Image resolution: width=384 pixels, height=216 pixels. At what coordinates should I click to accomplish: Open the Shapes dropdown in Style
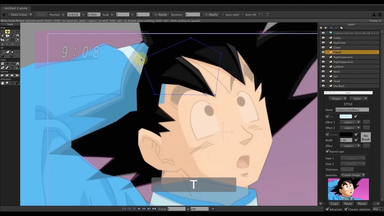point(338,98)
